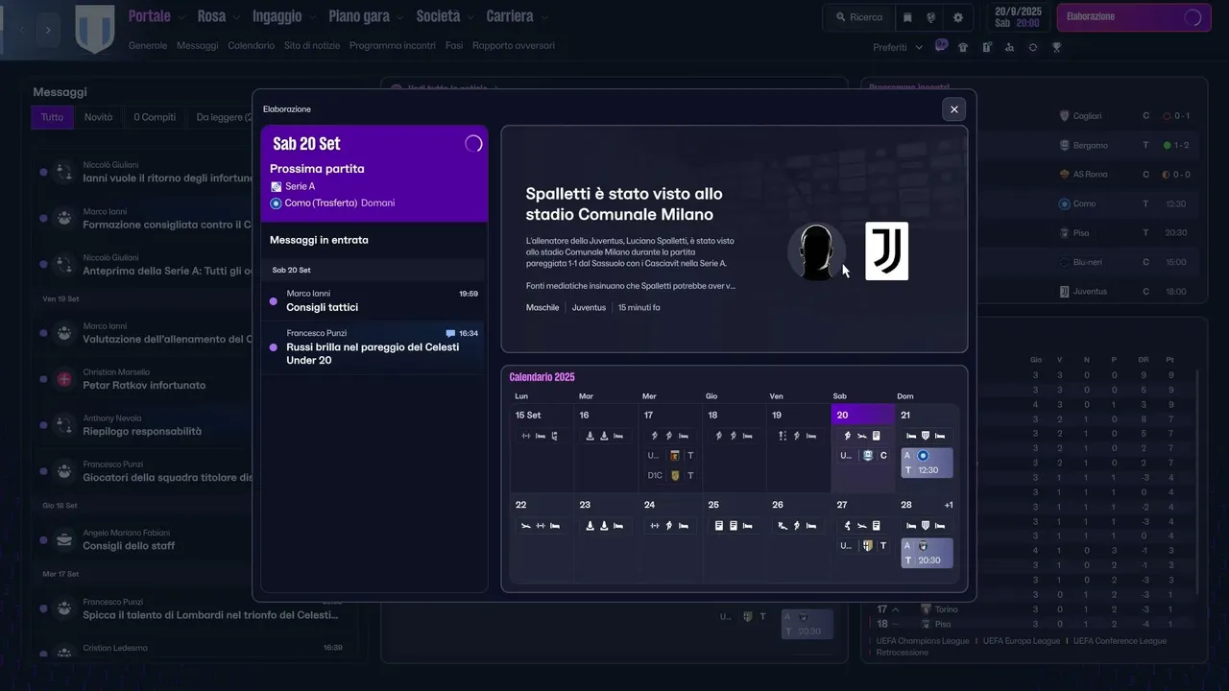
Task: Open the Sito di notizie sub-tab
Action: tap(312, 45)
